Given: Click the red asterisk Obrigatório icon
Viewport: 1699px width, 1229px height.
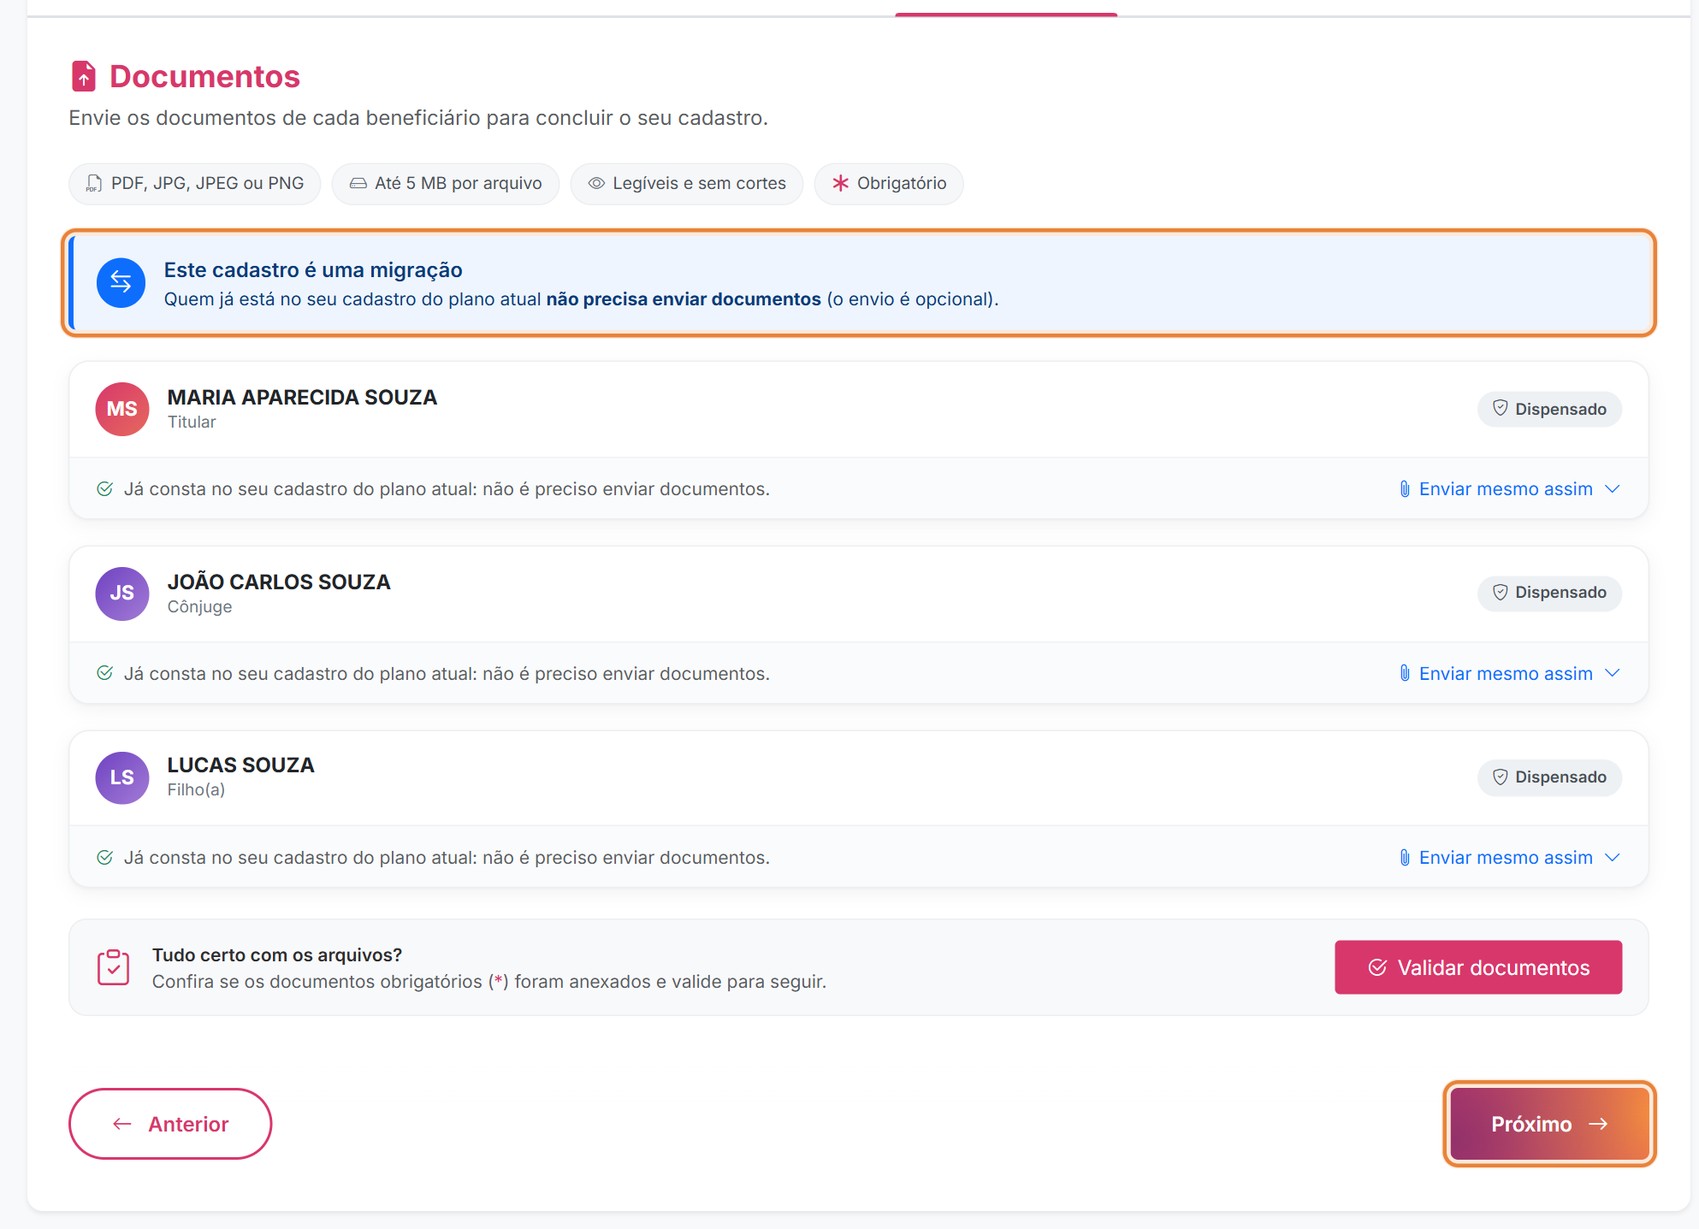Looking at the screenshot, I should pyautogui.click(x=841, y=184).
